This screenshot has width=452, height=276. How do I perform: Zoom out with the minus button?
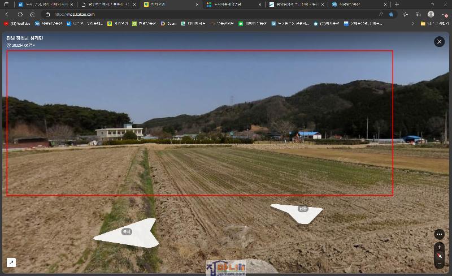[x=439, y=264]
